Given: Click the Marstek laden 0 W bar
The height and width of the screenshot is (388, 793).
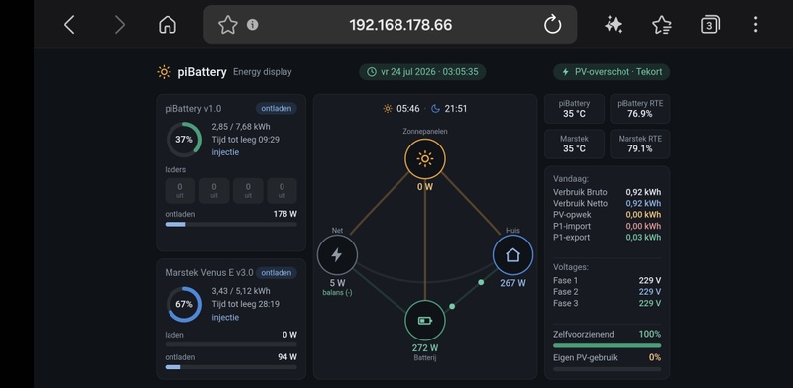Looking at the screenshot, I should point(231,344).
